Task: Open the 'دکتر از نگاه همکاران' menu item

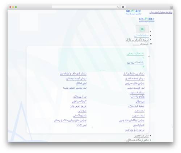Action: (x=137, y=140)
